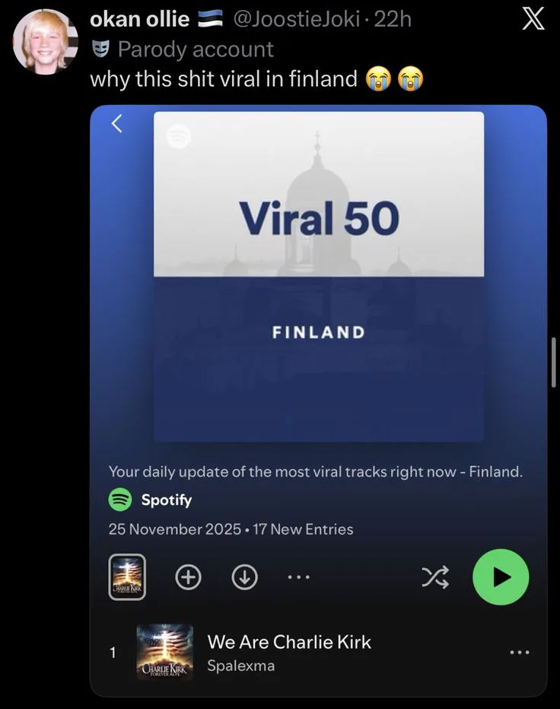Open the Spotify profile name link
560x709 pixels.
167,500
